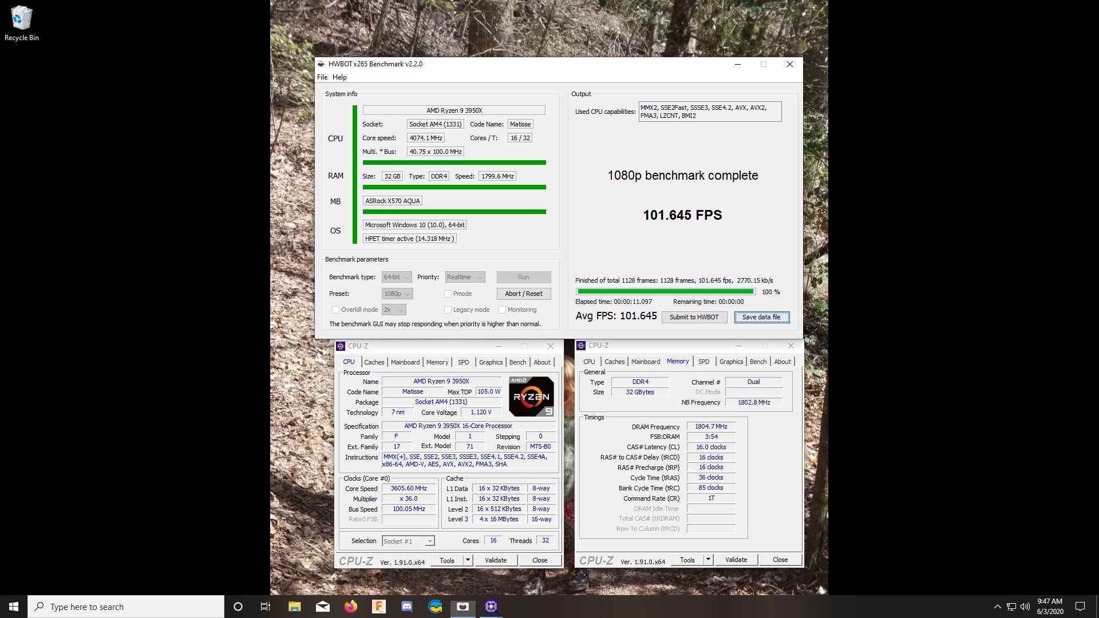Open Bench tab in left CPU-Z
1099x618 pixels.
517,362
